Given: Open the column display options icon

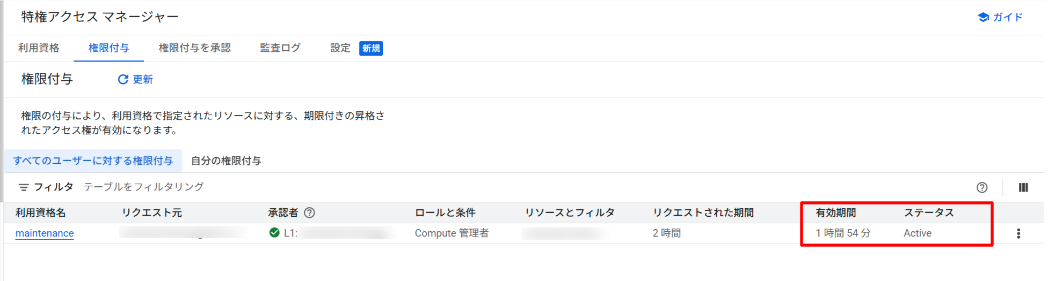Looking at the screenshot, I should coord(1023,187).
